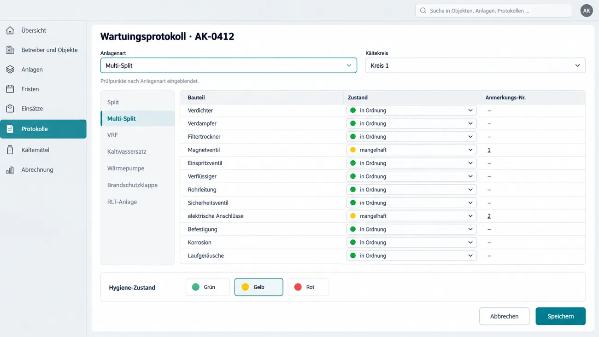This screenshot has width=599, height=337.
Task: Click the Speichern button
Action: click(560, 316)
